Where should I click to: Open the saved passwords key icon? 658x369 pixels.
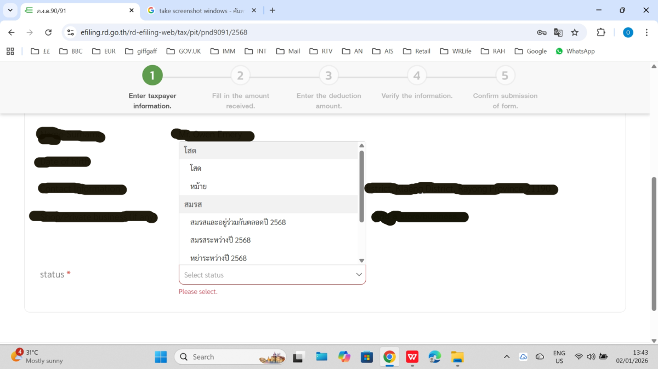[541, 32]
